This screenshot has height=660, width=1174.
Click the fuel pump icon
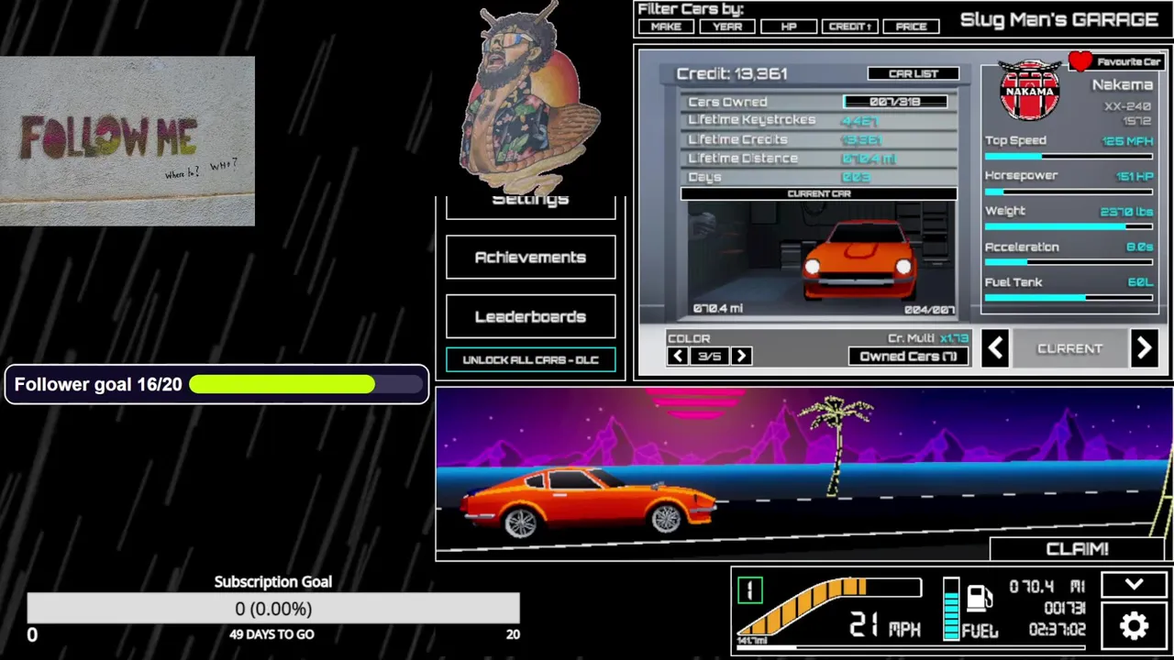[980, 598]
